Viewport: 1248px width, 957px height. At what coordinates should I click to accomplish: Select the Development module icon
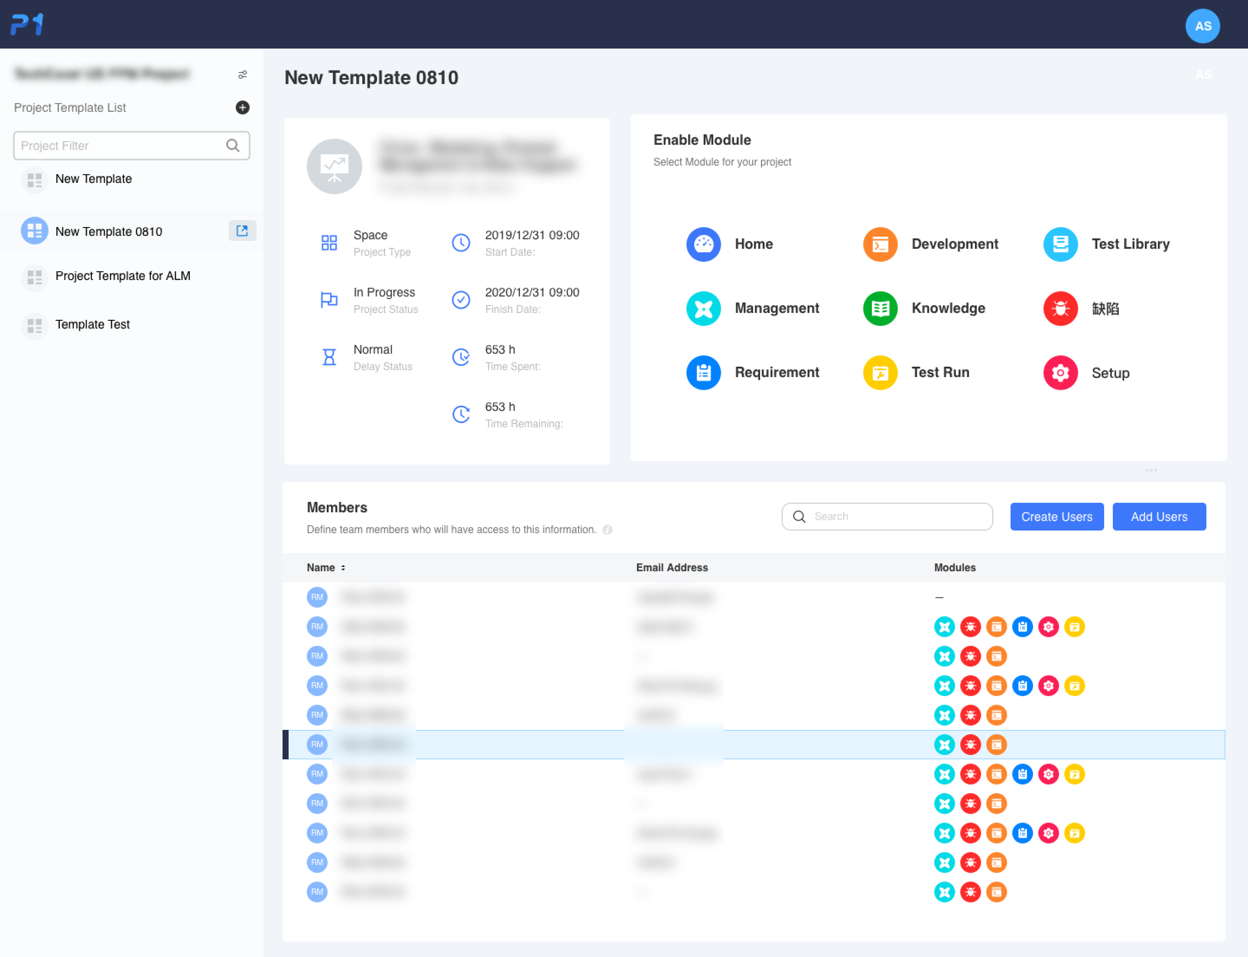(x=880, y=244)
